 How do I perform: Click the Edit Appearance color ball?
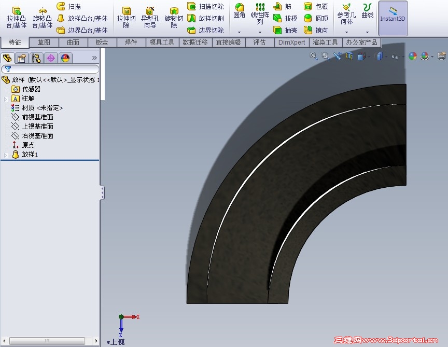click(x=413, y=56)
